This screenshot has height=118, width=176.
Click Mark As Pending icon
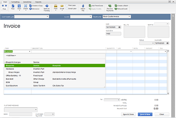(x=47, y=6)
